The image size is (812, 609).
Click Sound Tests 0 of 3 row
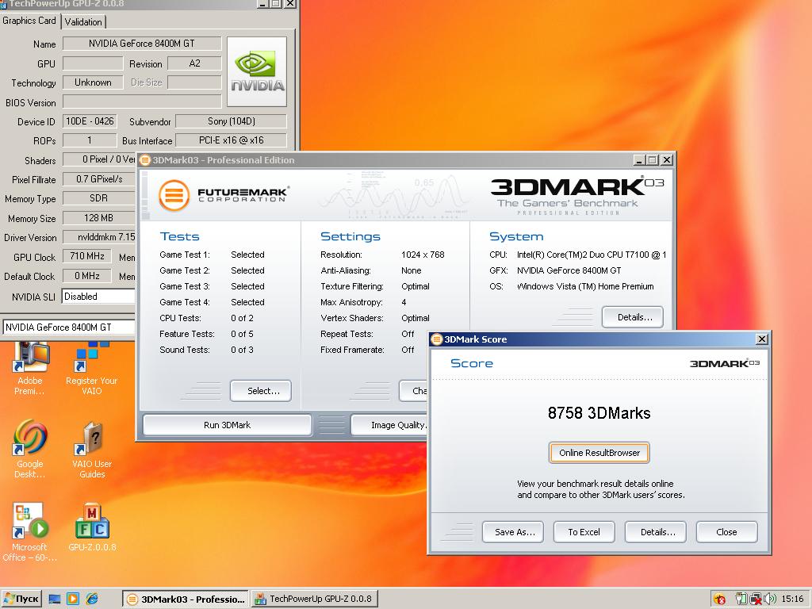[206, 350]
